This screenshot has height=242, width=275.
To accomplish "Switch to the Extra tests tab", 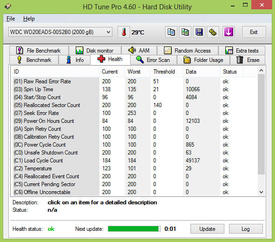I will 242,51.
